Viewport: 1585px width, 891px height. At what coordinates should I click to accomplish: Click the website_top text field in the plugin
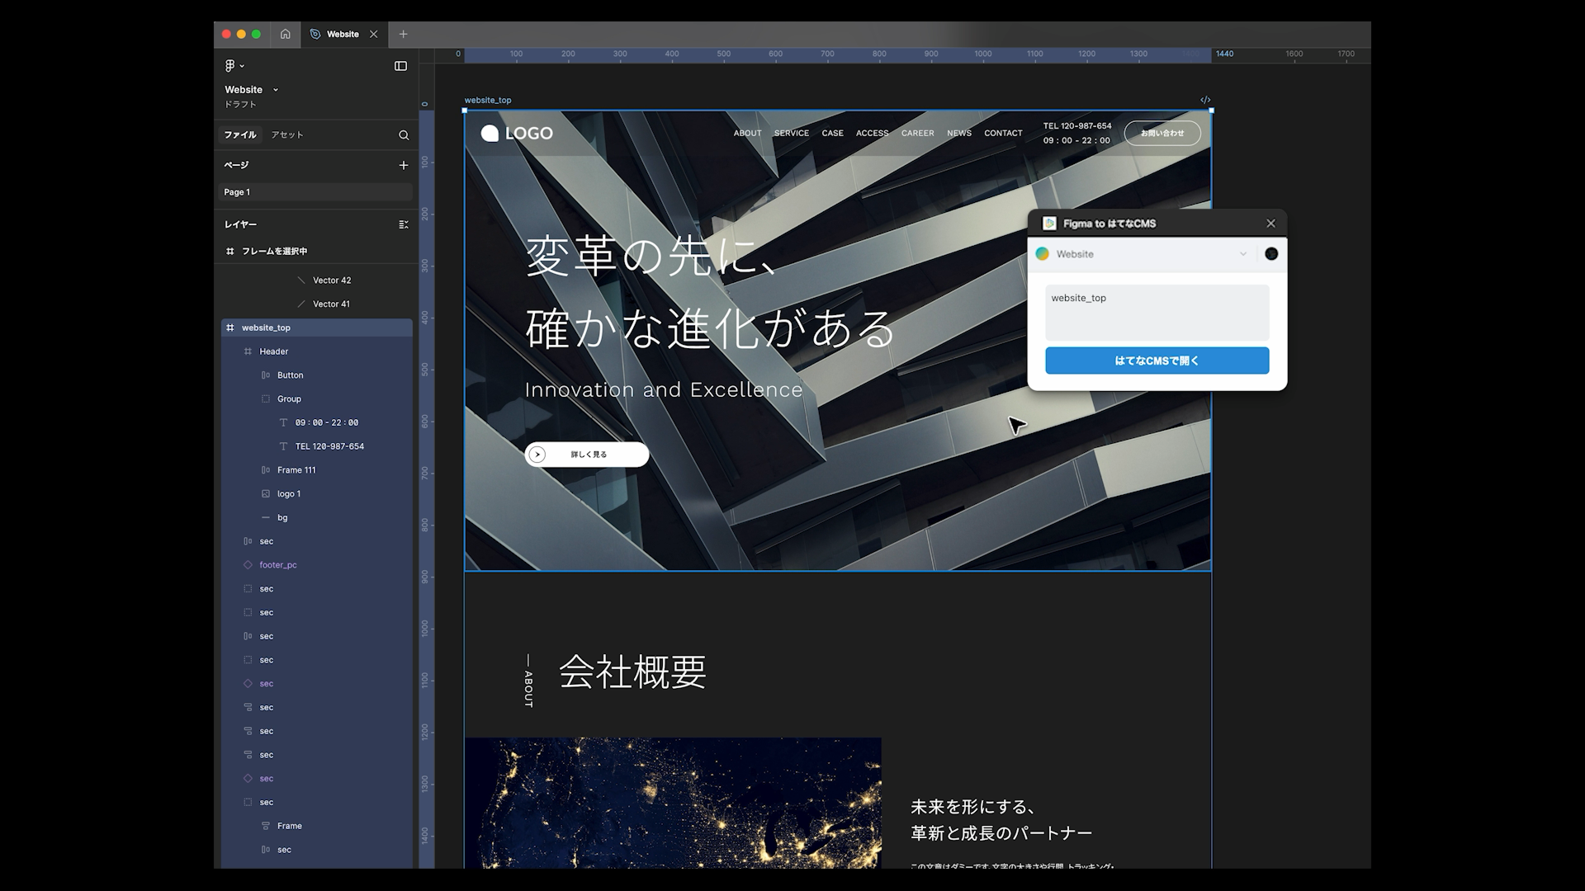point(1157,312)
